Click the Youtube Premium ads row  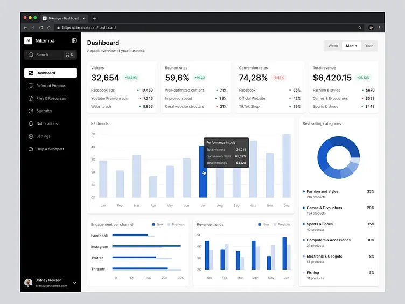[122, 98]
